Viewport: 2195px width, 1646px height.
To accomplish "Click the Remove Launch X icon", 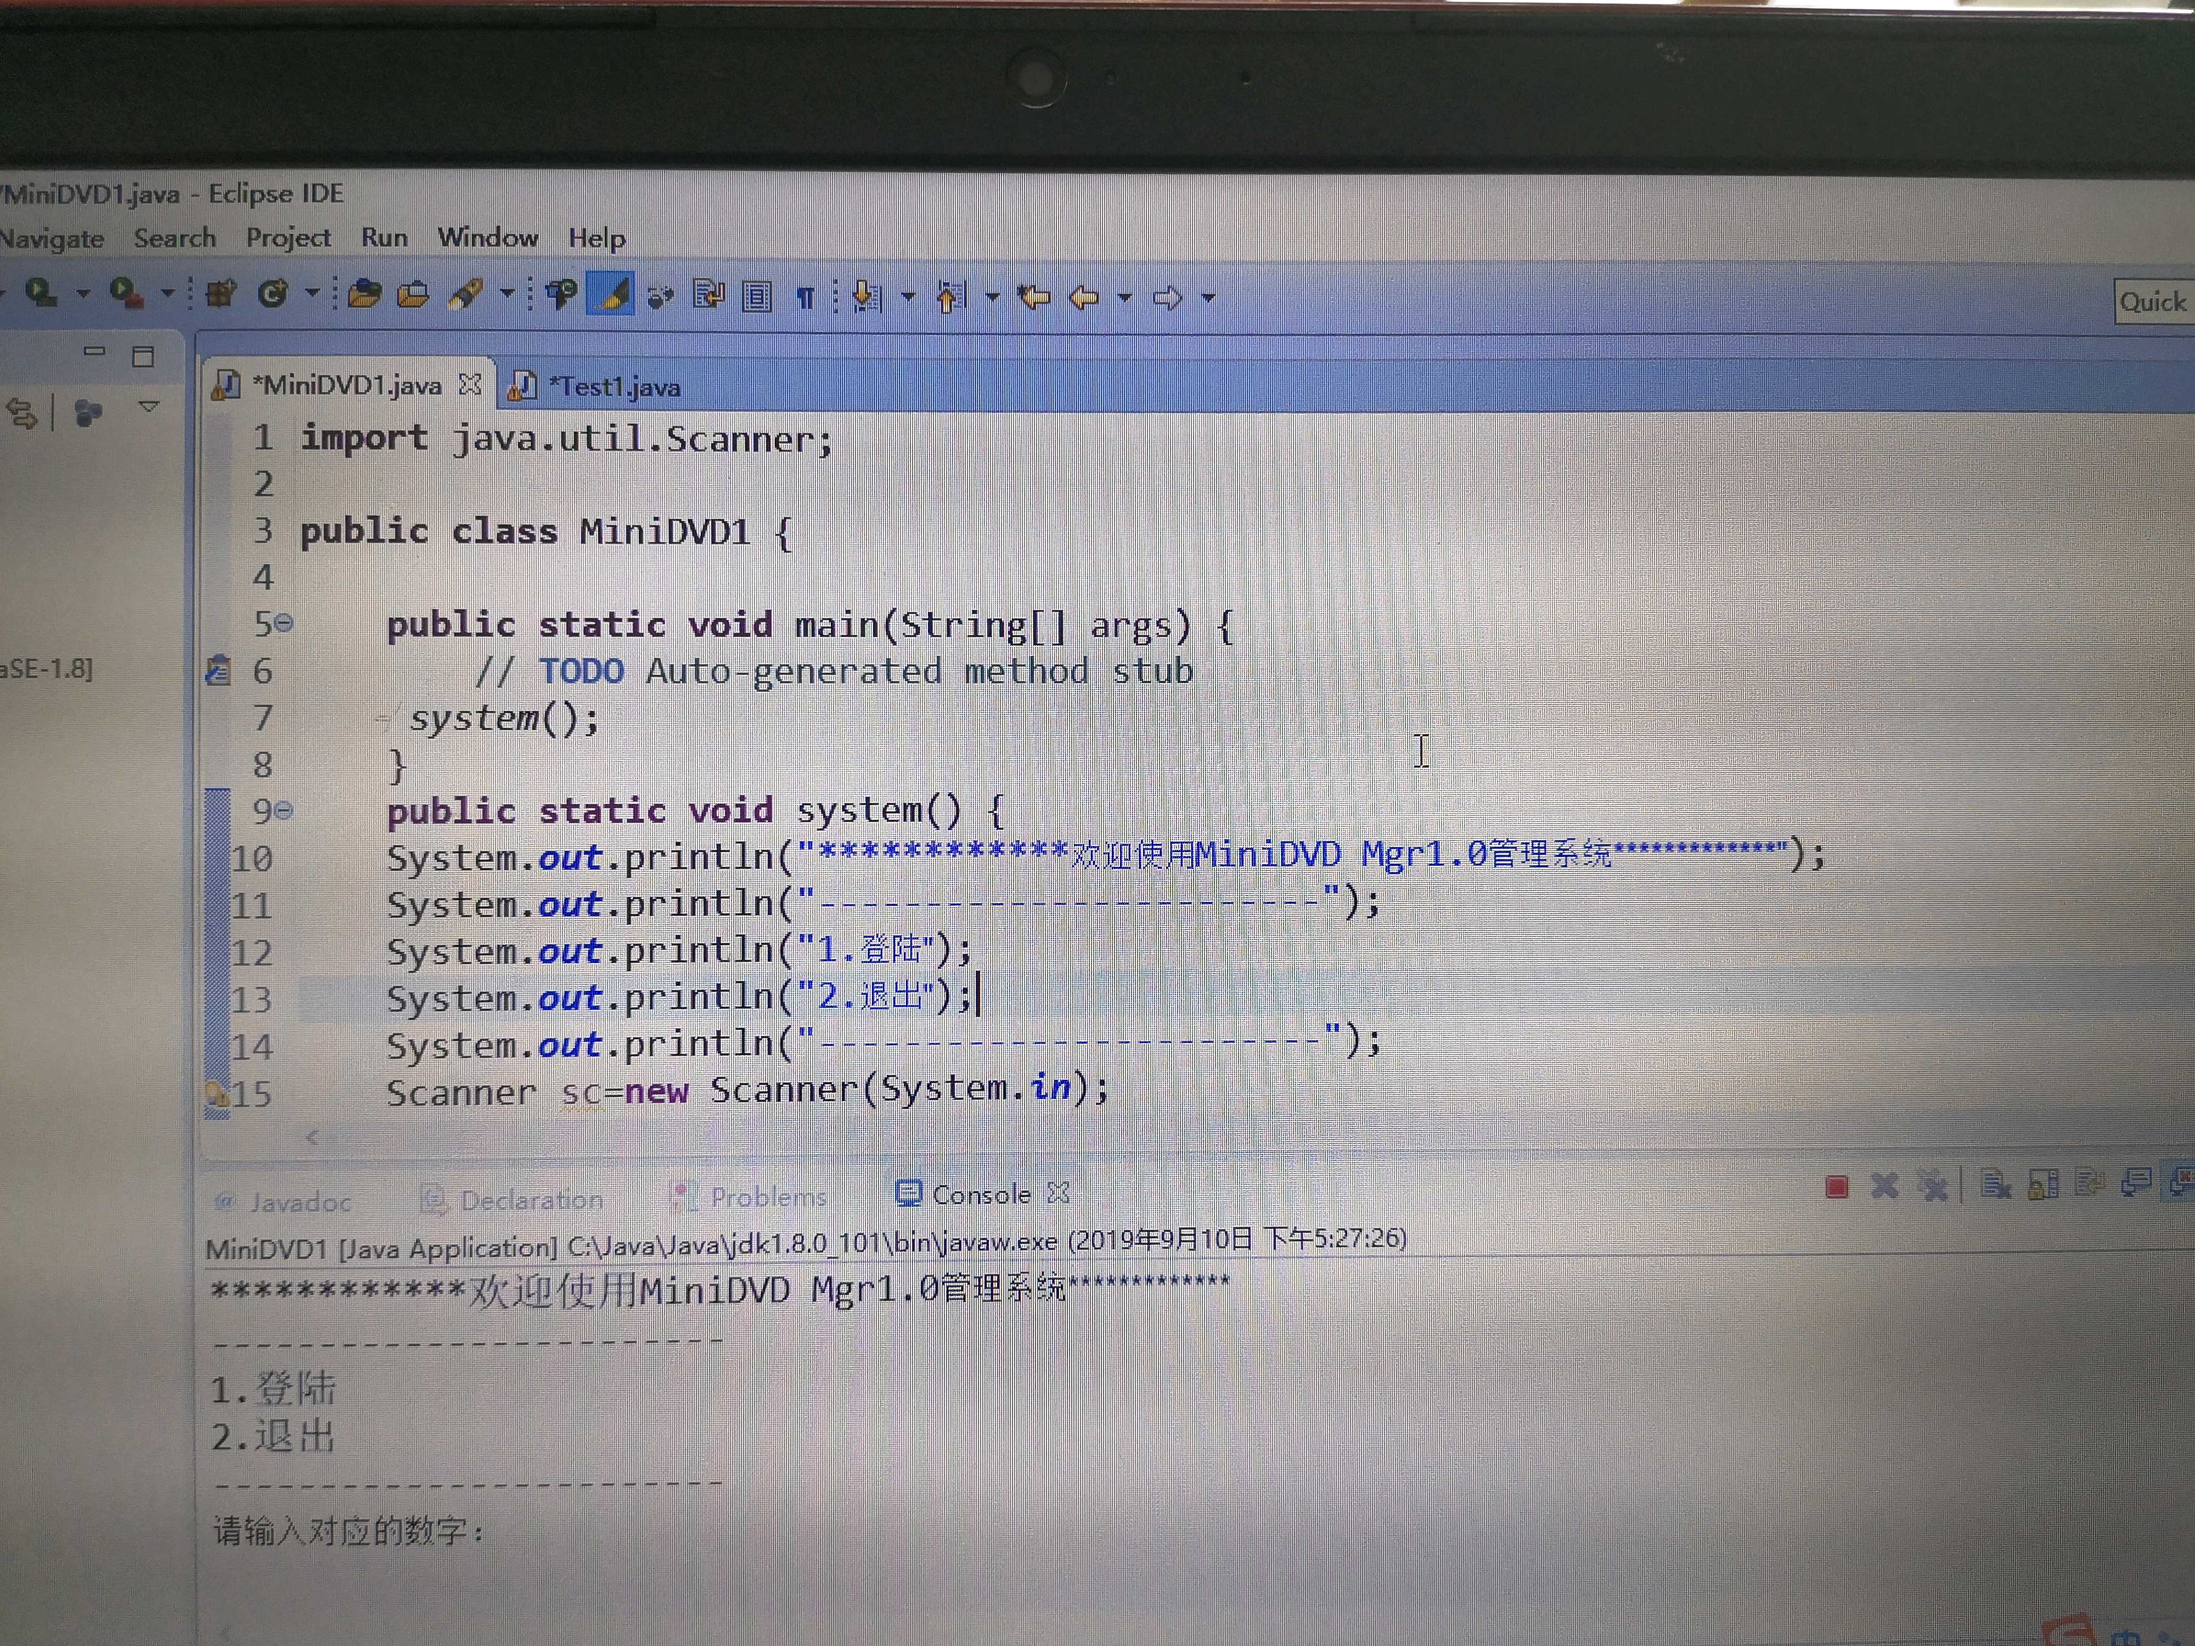I will tap(1884, 1186).
